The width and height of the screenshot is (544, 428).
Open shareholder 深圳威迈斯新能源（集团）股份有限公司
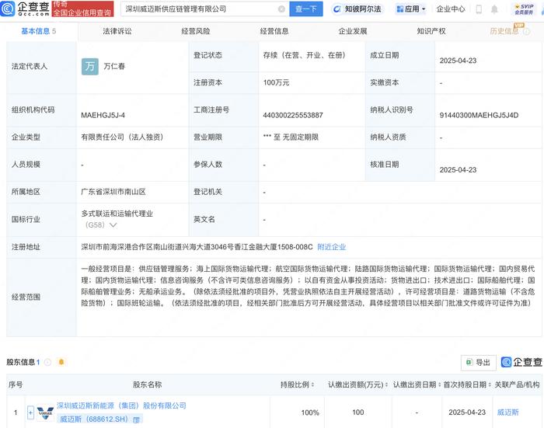click(121, 405)
